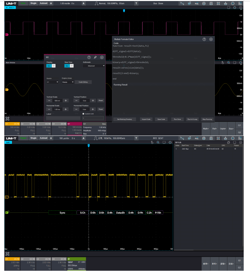Open the Acq acquisition settings icon
The image size is (250, 271).
point(196,3)
